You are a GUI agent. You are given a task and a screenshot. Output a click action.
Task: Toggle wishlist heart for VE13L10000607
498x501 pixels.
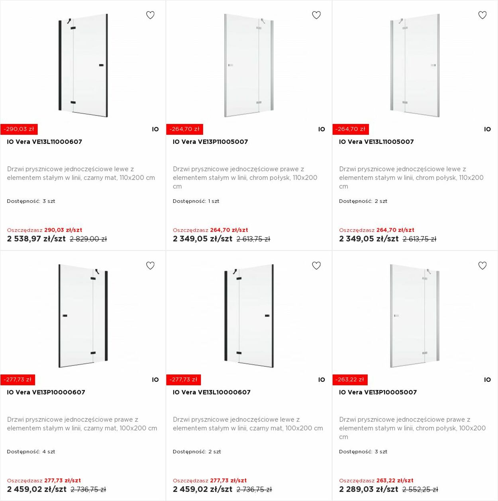(x=316, y=265)
